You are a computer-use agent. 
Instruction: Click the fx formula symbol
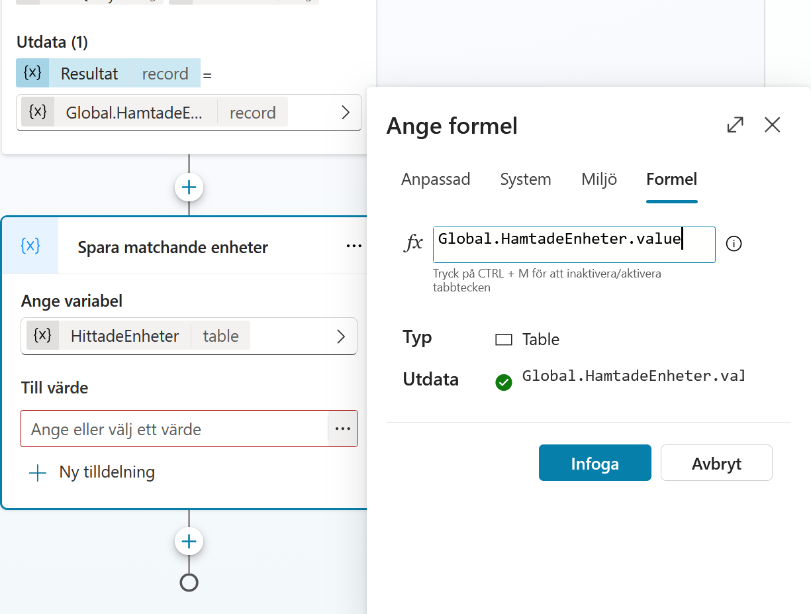(x=414, y=244)
